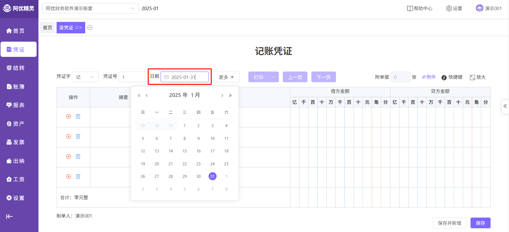
Task: Open the print options dropdown arrow
Action: [x=273, y=77]
